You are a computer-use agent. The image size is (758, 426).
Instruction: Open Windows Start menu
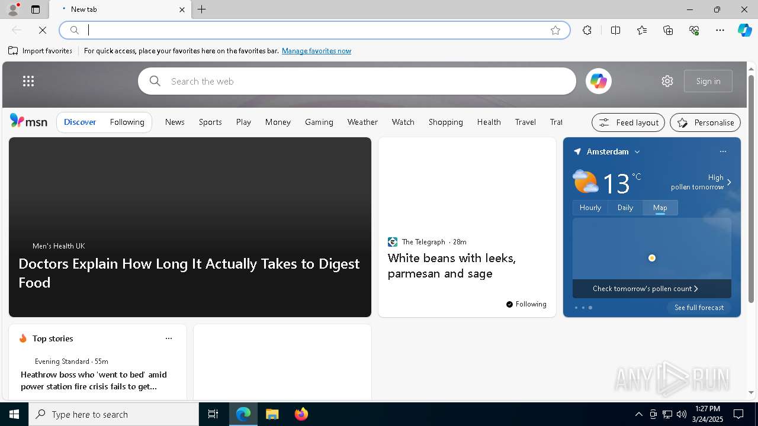click(x=14, y=414)
